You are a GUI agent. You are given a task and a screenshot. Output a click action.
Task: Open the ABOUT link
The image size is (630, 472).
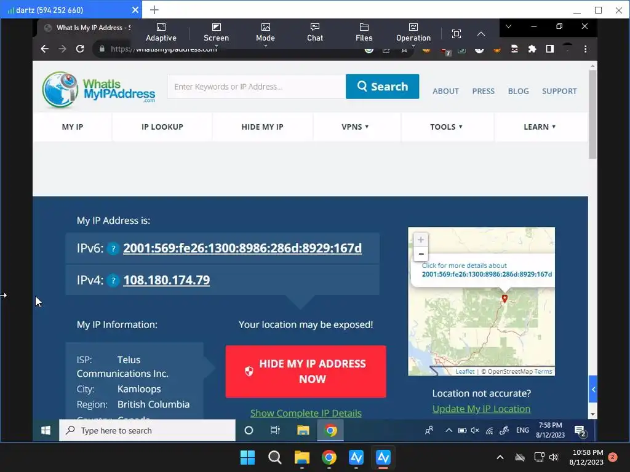(445, 91)
